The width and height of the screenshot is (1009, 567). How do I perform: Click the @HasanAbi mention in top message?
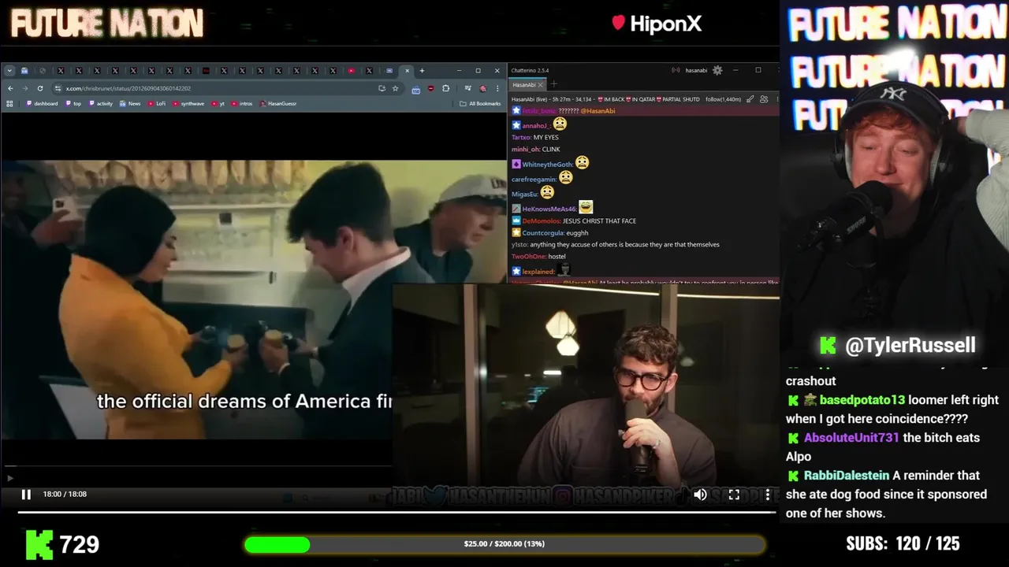click(x=598, y=111)
